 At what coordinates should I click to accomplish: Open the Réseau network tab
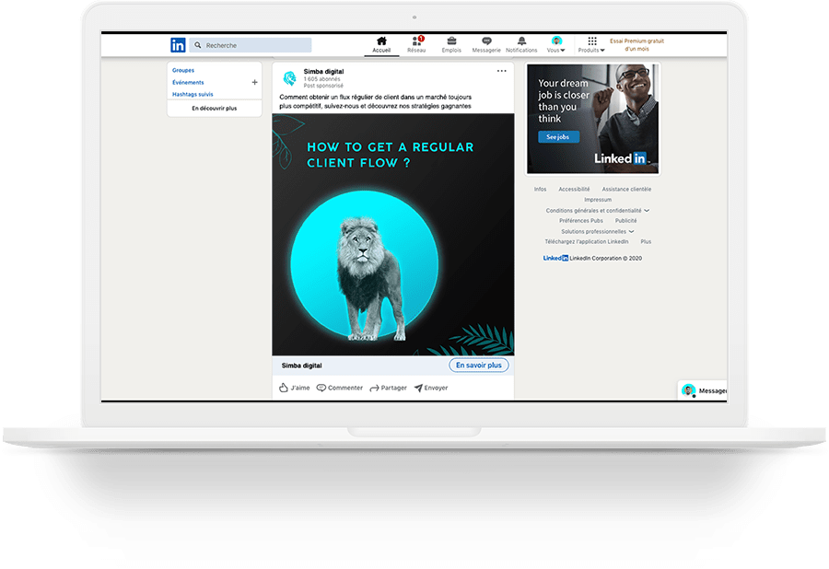416,45
